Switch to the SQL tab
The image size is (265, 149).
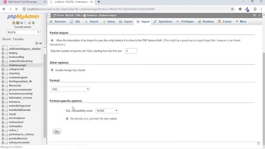[75, 22]
